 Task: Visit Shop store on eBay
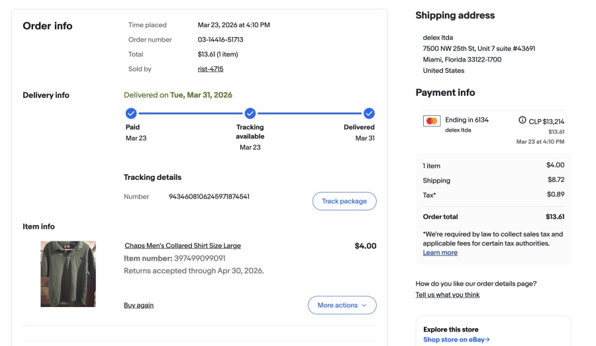tap(456, 339)
